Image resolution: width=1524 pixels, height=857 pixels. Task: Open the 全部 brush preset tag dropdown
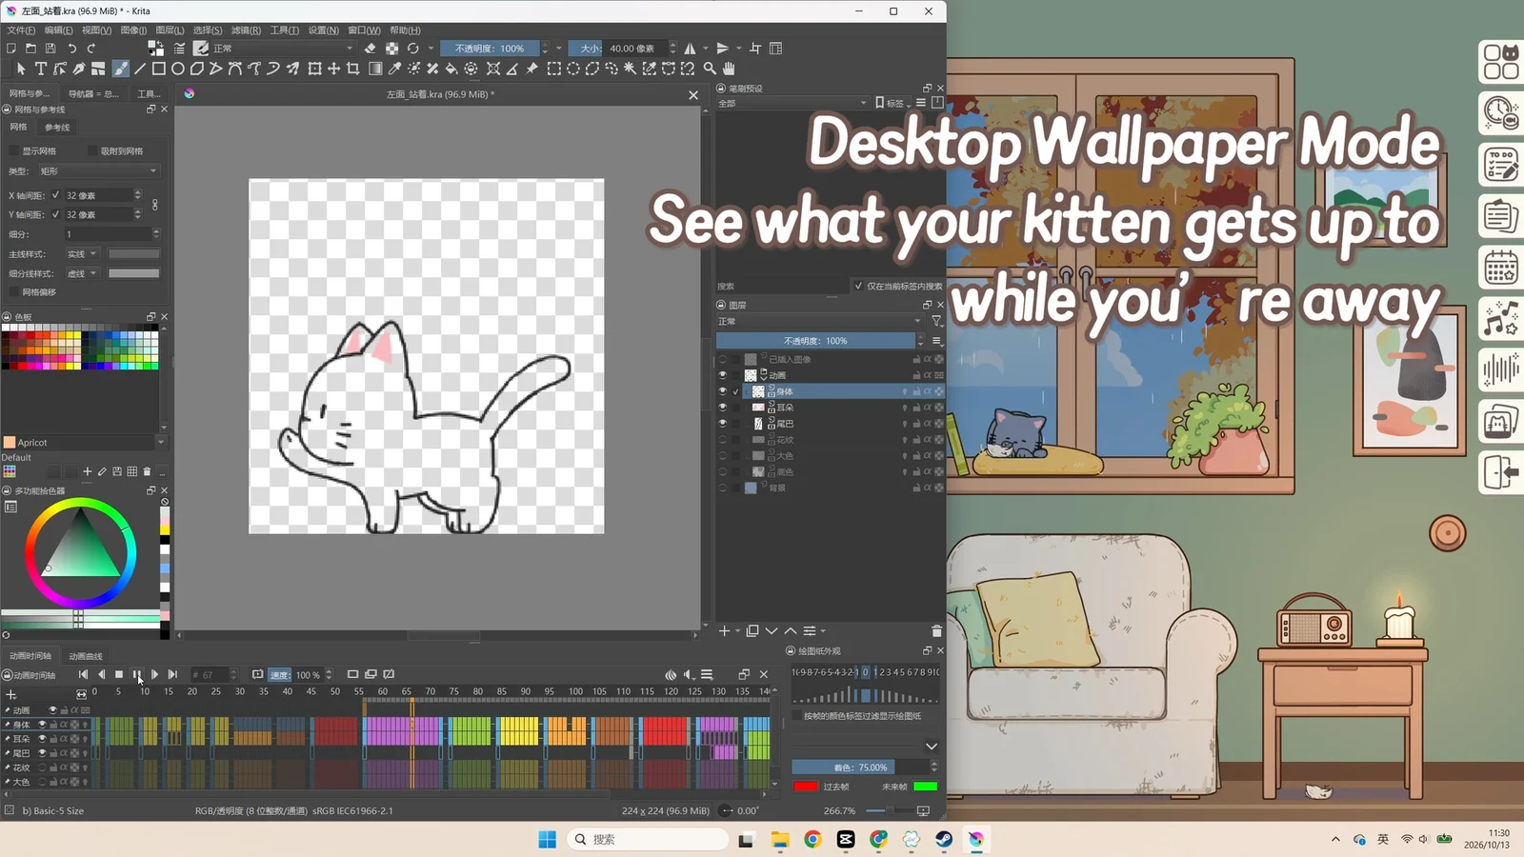tap(792, 103)
